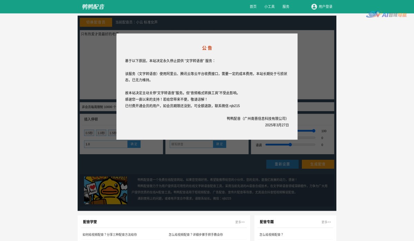Click the 切换配音员 button

(x=96, y=22)
